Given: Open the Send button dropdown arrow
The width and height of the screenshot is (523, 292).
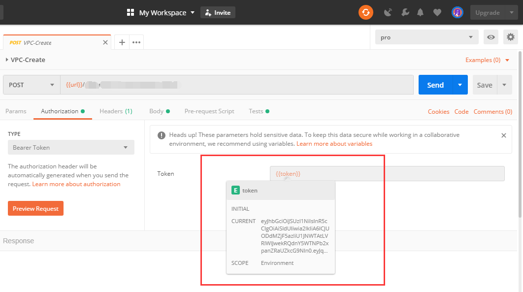Looking at the screenshot, I should tap(460, 85).
